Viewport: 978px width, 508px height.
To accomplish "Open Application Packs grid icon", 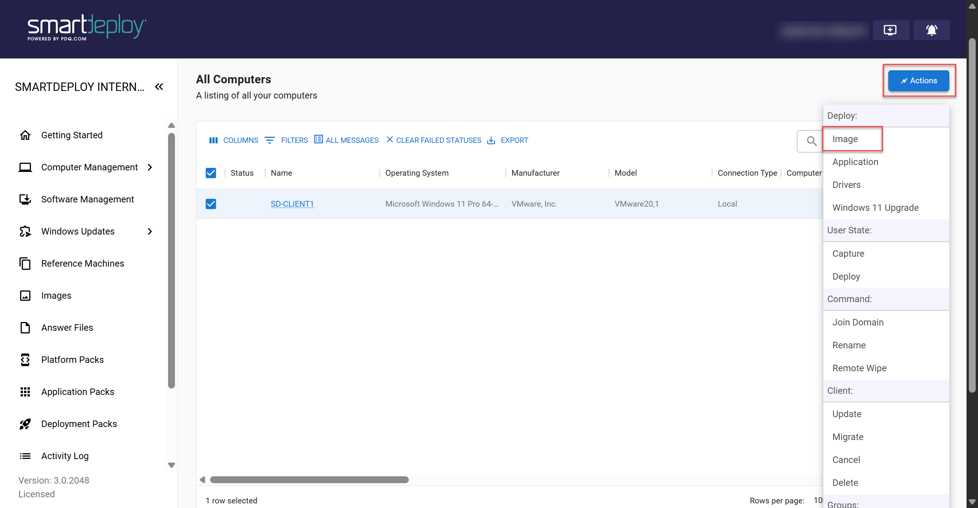I will (x=25, y=392).
